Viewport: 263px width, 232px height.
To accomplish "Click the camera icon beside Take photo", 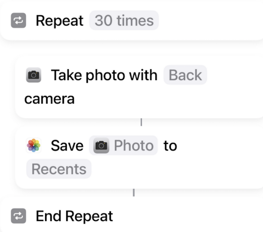I will (33, 75).
